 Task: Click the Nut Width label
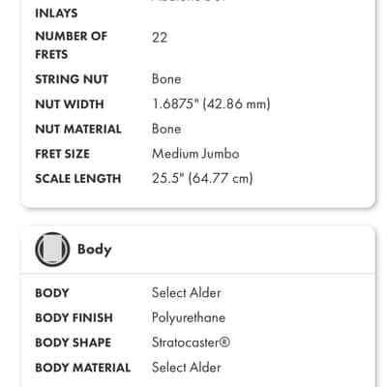pyautogui.click(x=70, y=104)
